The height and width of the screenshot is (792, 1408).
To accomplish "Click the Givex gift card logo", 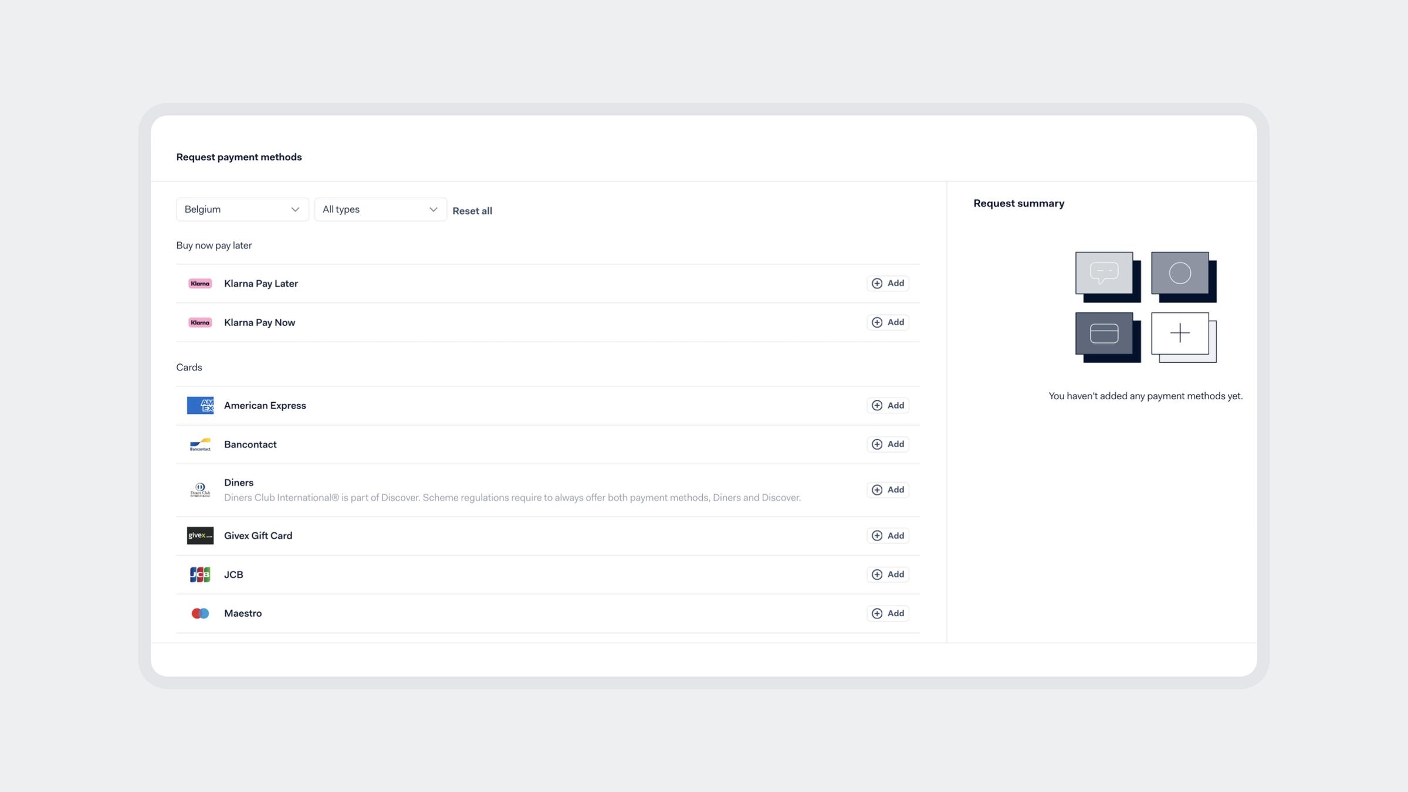I will click(x=200, y=535).
